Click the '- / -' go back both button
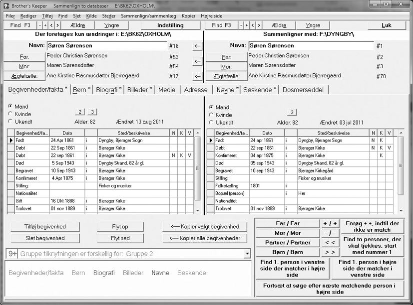Viewport: 413px width, 305px height. point(330,233)
